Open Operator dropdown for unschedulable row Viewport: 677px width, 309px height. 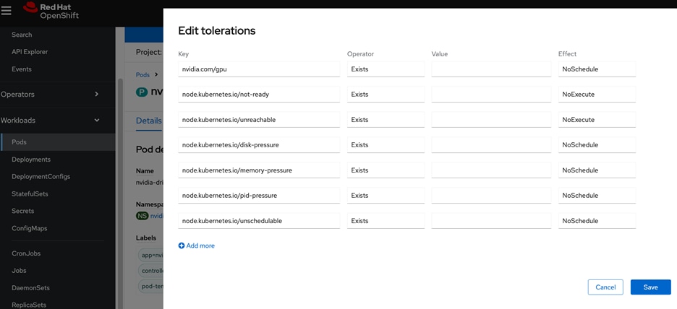tap(386, 221)
